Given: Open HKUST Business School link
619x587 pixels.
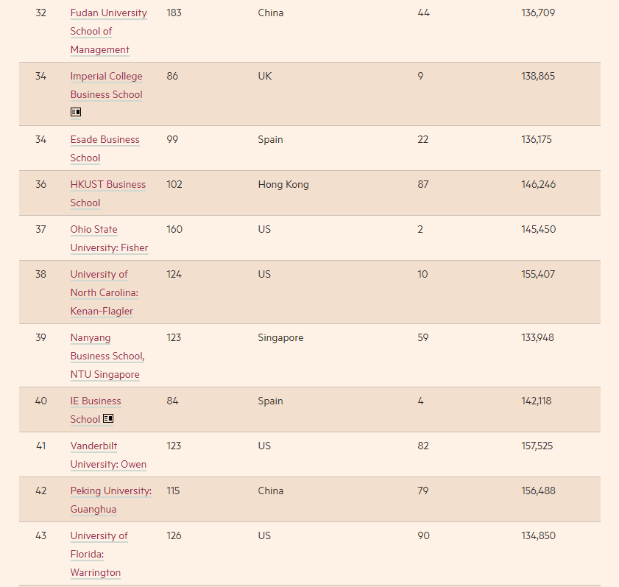Looking at the screenshot, I should (x=107, y=193).
